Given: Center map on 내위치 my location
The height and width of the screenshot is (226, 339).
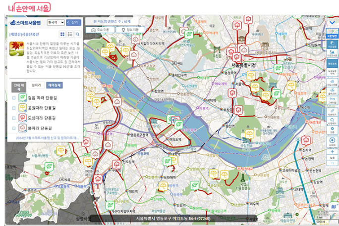Looking at the screenshot, I should 332,141.
